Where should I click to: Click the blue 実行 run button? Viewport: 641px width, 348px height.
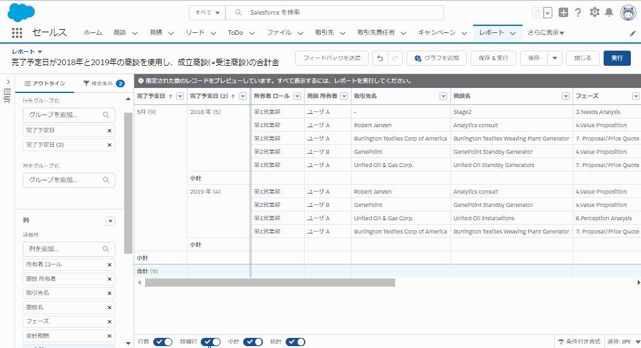(x=617, y=58)
